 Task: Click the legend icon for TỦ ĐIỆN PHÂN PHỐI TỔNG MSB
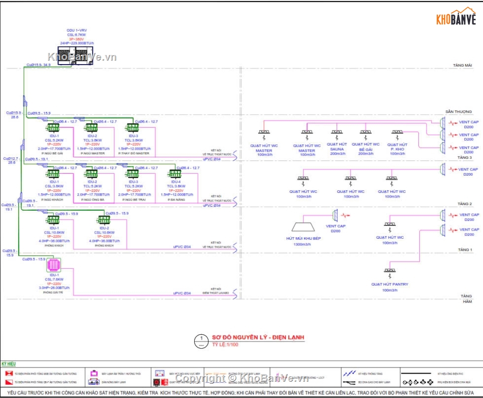click(x=9, y=374)
